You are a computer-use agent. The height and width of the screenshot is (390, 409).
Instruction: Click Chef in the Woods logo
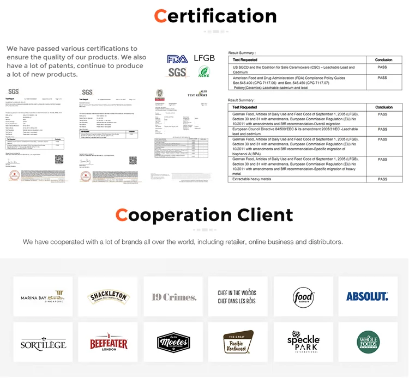click(238, 296)
